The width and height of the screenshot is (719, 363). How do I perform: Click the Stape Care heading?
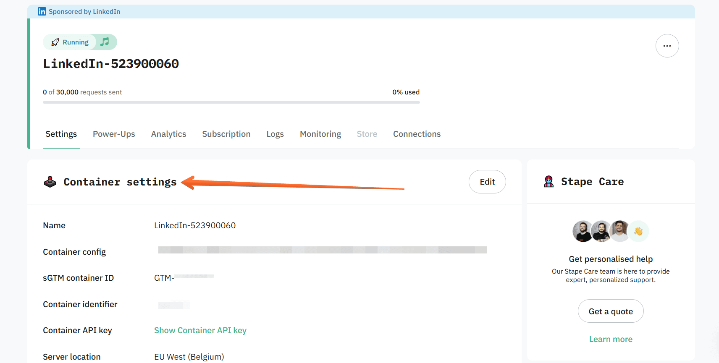pyautogui.click(x=592, y=182)
